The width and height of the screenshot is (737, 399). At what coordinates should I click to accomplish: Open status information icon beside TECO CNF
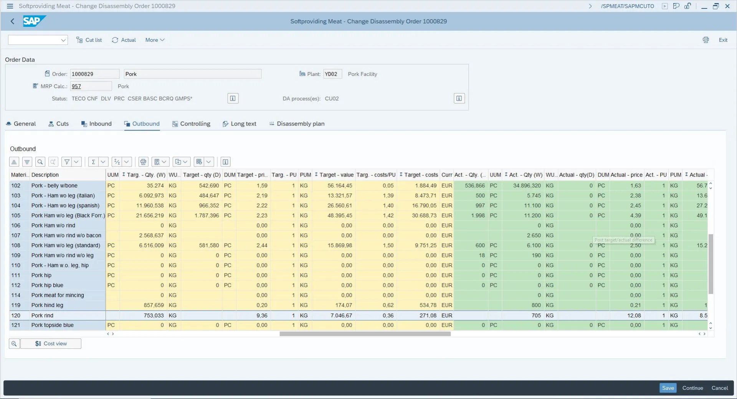pos(233,99)
